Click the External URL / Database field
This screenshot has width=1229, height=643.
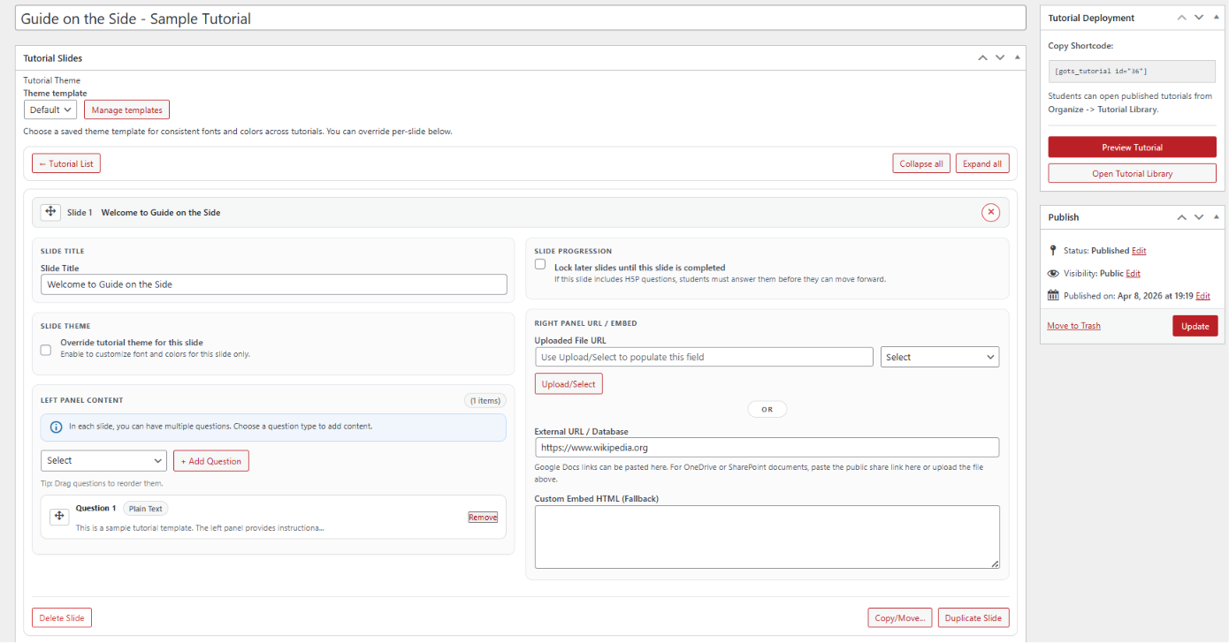(767, 447)
